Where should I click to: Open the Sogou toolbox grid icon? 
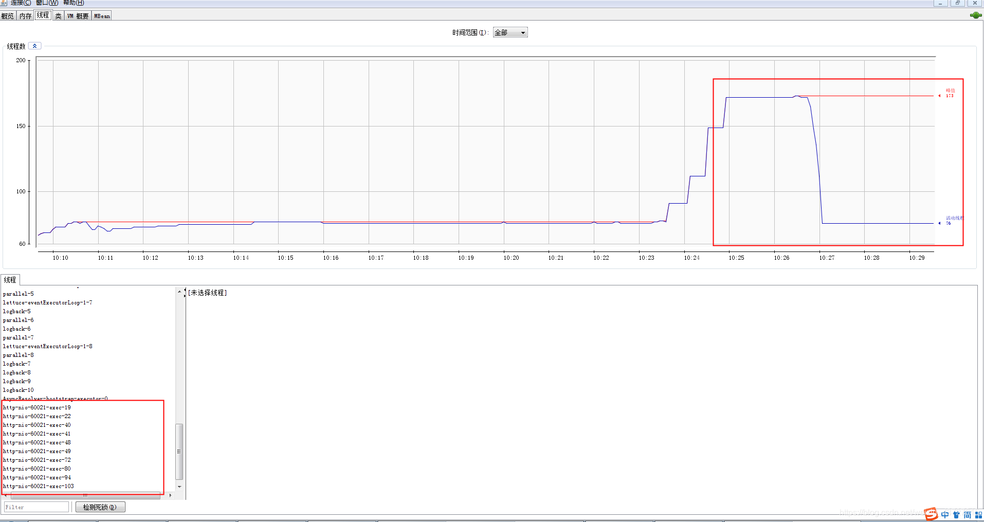[978, 515]
